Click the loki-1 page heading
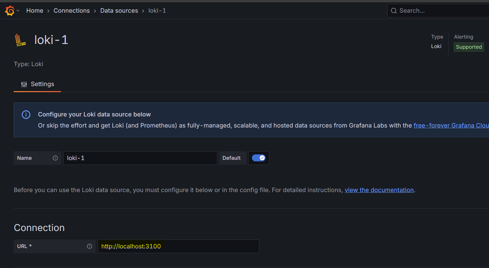Screen dimensions: 489x268 [x=51, y=40]
